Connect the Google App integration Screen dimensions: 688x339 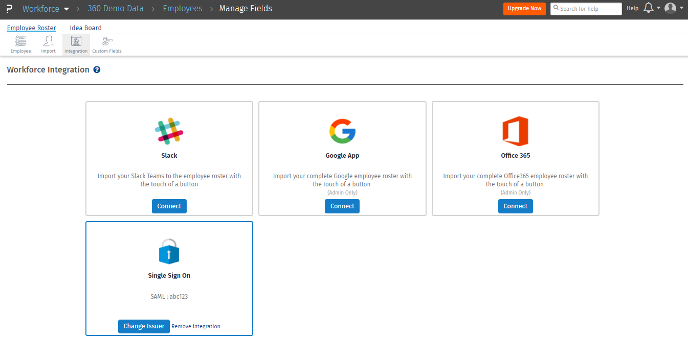pyautogui.click(x=342, y=206)
